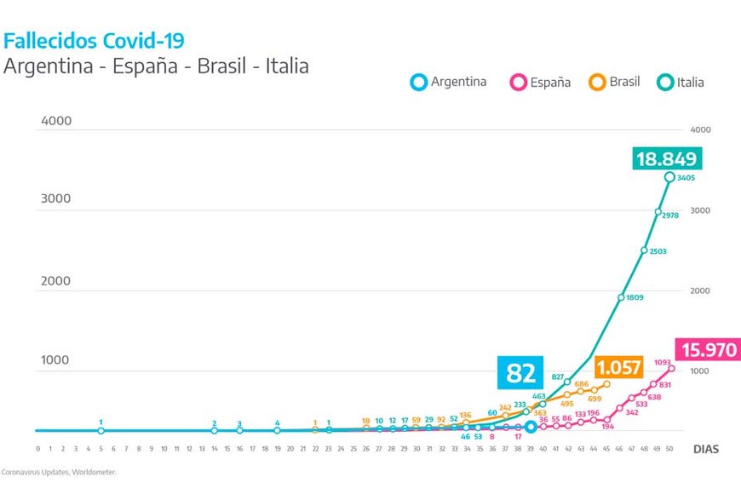Click the Italia legend circle icon
Viewport: 741px width, 494px height.
point(665,82)
